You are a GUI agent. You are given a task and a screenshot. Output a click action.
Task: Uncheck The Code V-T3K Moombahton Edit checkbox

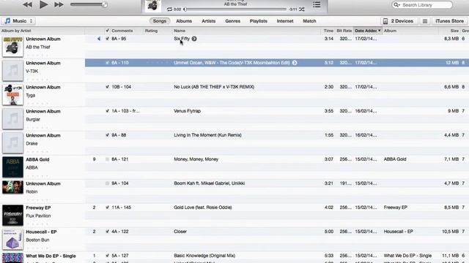108,63
